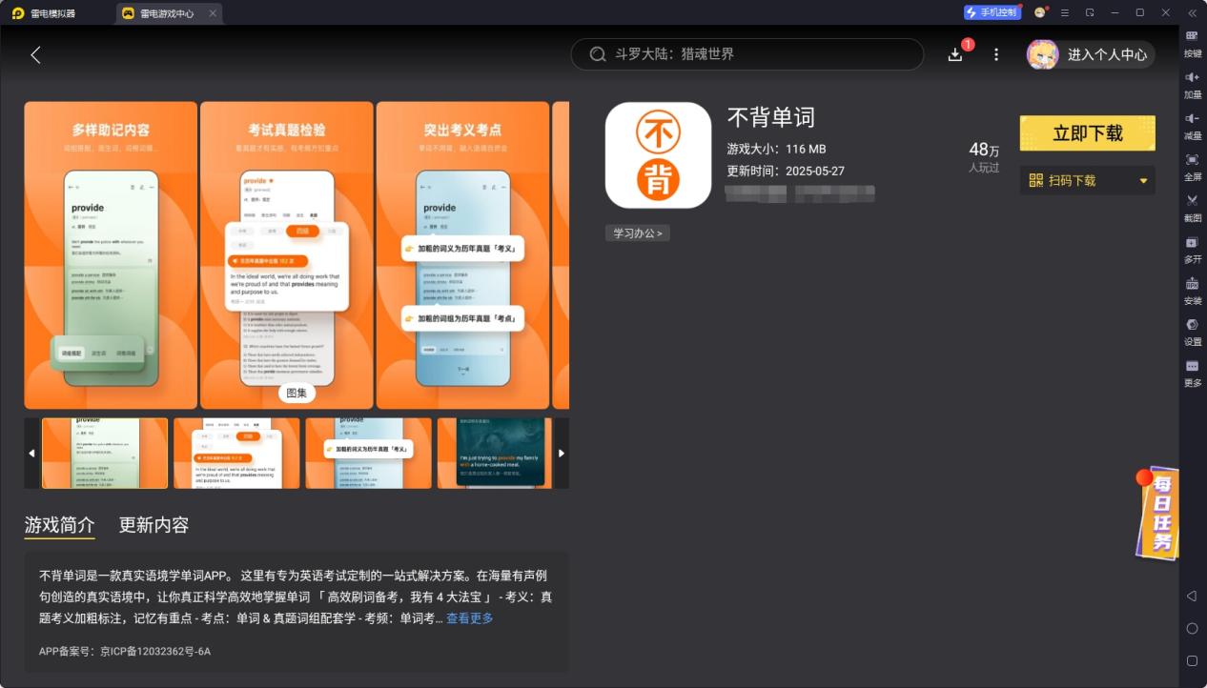Click the profile avatar icon

[1042, 54]
